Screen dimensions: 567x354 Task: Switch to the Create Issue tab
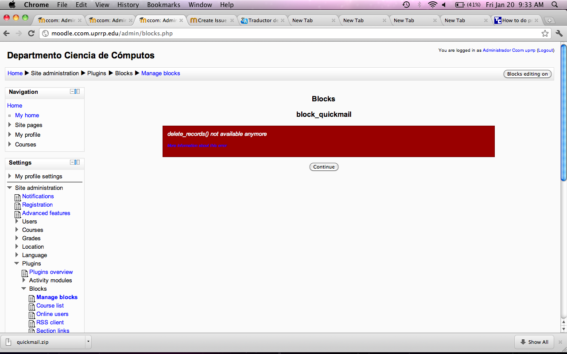[212, 20]
